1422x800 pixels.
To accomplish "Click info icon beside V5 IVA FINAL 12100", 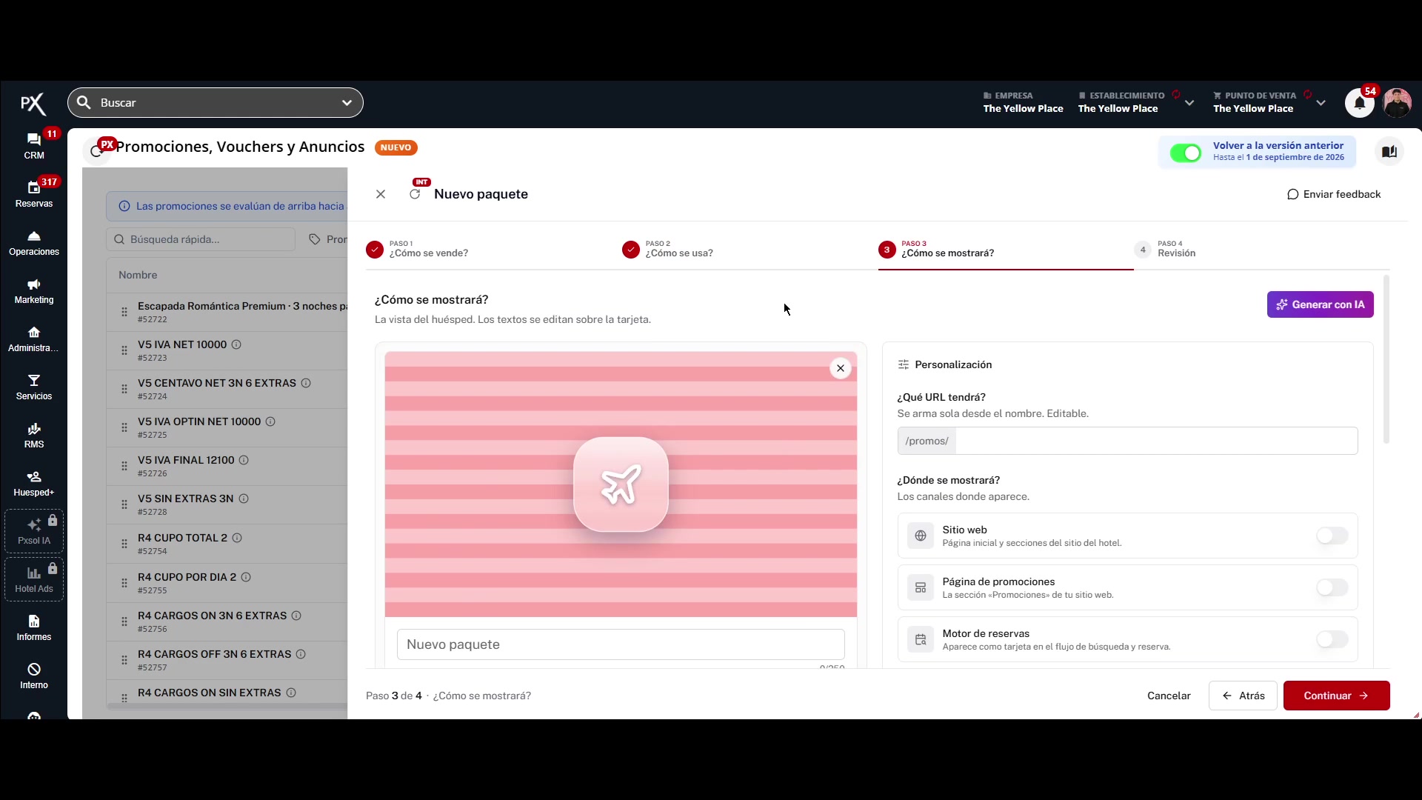I will click(x=244, y=460).
